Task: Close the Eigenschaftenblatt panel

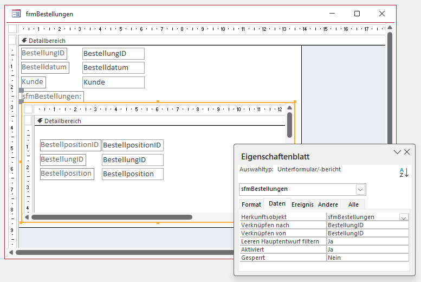Action: (407, 152)
